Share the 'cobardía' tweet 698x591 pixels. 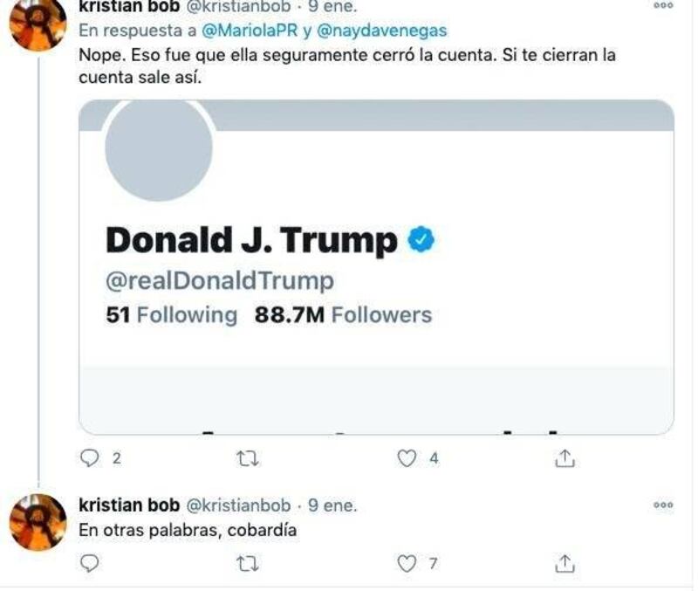(565, 564)
